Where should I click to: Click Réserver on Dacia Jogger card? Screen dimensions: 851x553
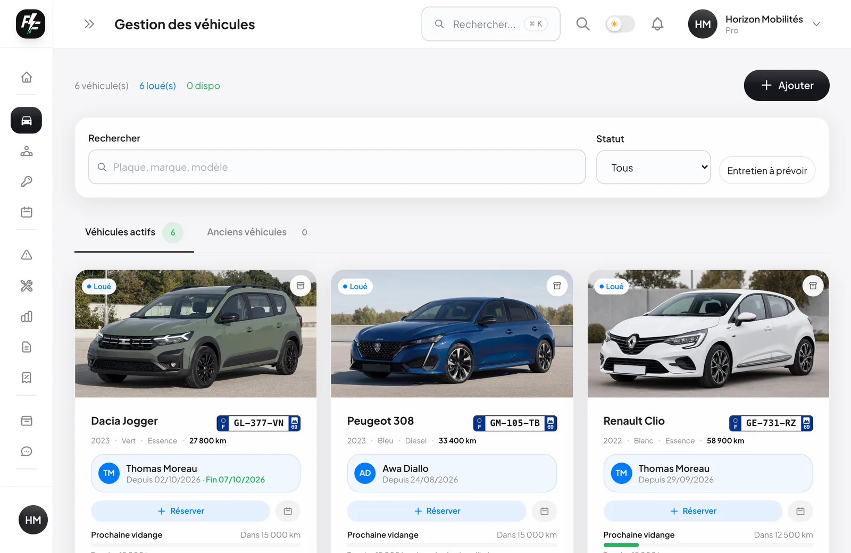[180, 511]
